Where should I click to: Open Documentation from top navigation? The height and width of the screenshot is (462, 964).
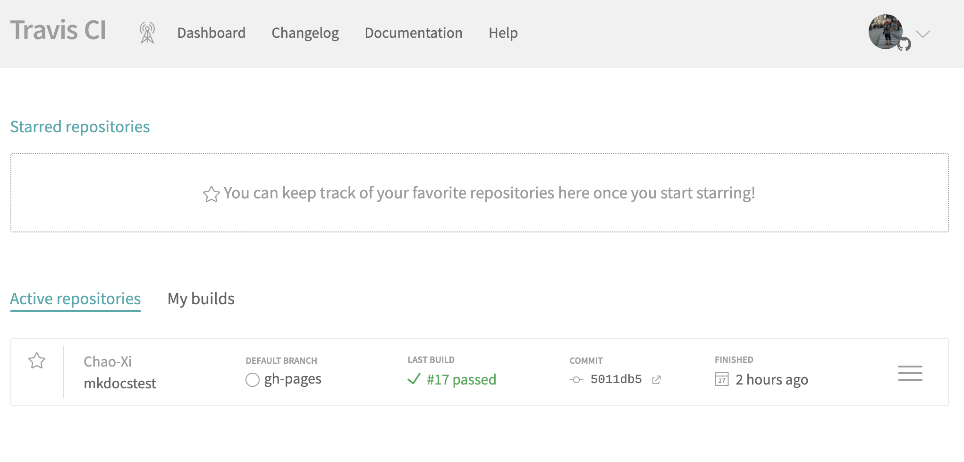tap(413, 33)
